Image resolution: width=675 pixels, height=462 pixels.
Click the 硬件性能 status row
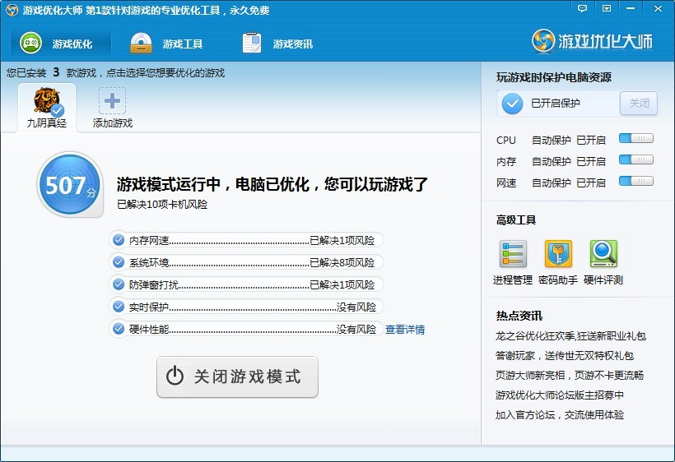pos(246,329)
